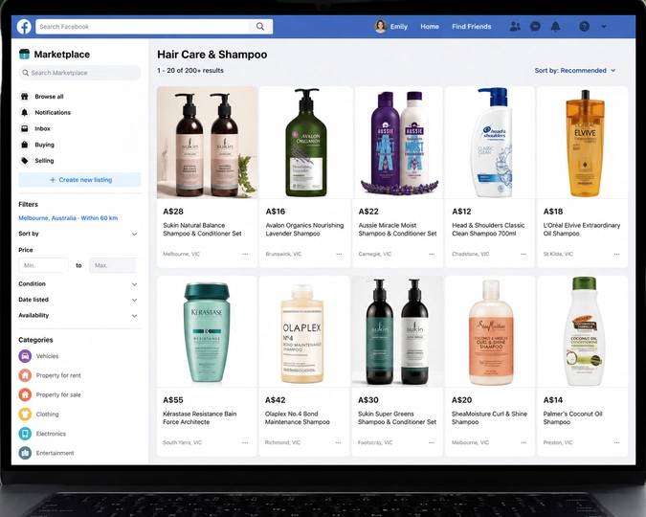Image resolution: width=646 pixels, height=517 pixels.
Task: Open Property for rent category link
Action: tap(58, 375)
